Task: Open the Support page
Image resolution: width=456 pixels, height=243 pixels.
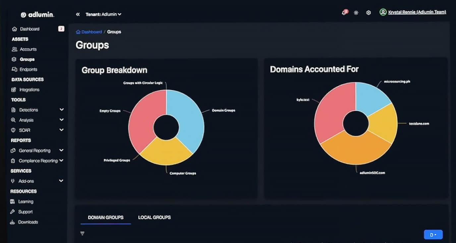Action: click(26, 212)
